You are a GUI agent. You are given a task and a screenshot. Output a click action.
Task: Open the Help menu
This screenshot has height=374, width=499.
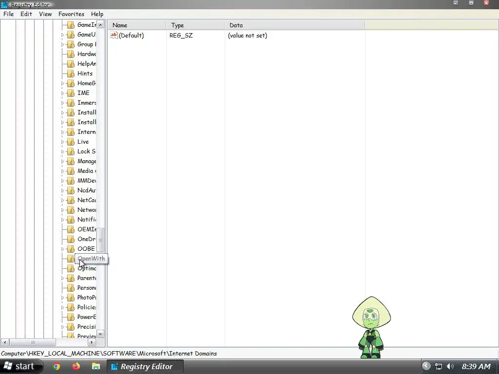[97, 14]
